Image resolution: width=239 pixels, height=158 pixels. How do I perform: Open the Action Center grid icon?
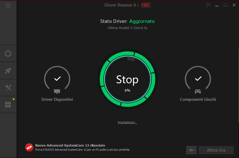[x=8, y=105]
